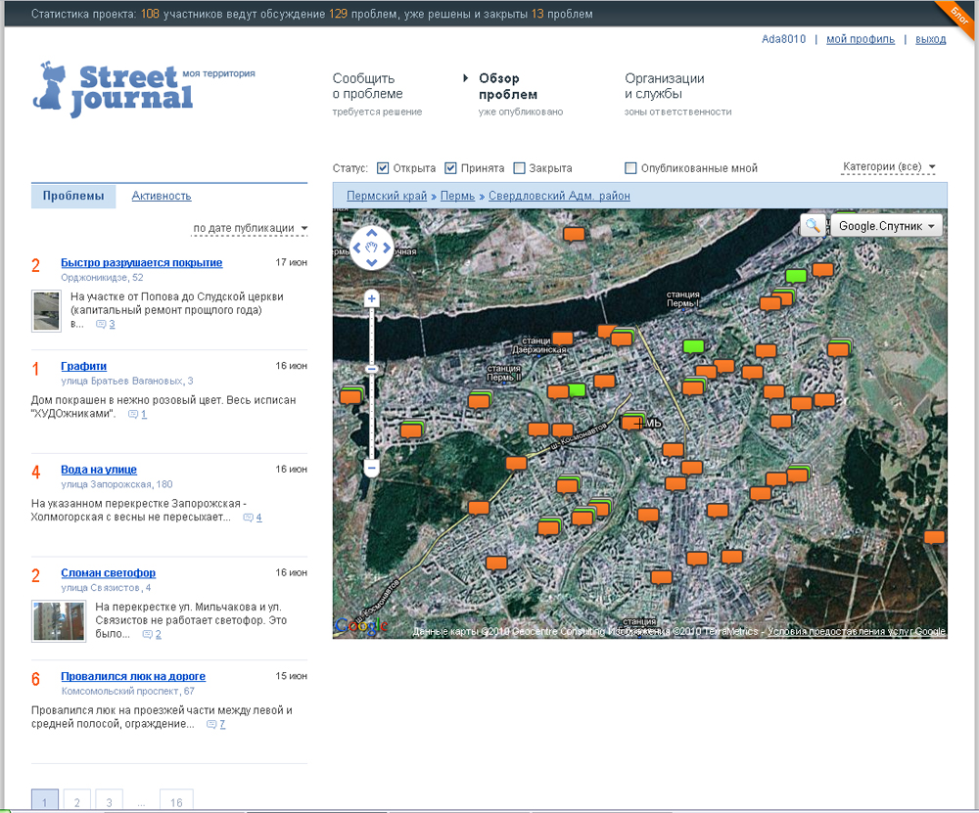Click the map pan navigation control
Screen dimensions: 979x813
[371, 248]
